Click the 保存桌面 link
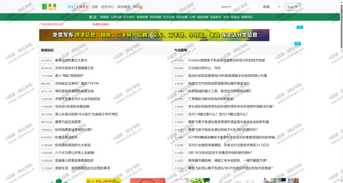This screenshot has width=343, height=183. click(123, 7)
